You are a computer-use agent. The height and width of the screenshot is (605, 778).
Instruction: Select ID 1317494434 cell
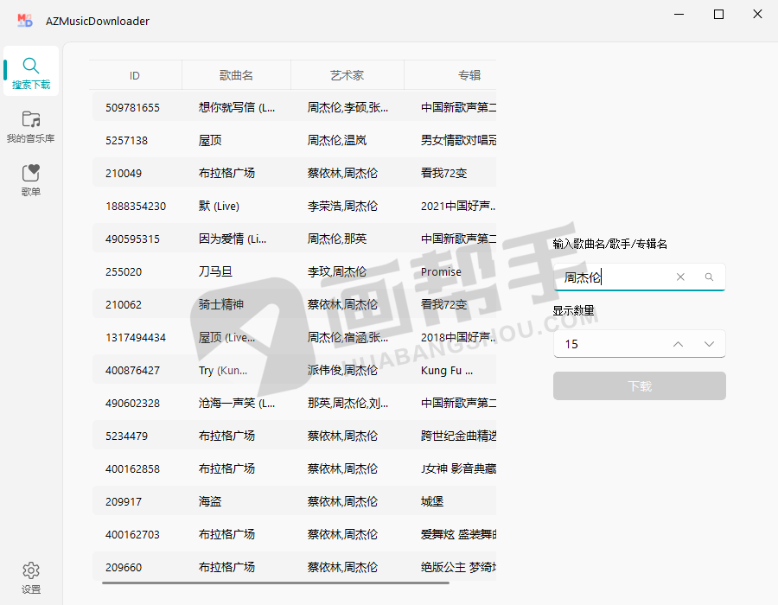coord(136,337)
